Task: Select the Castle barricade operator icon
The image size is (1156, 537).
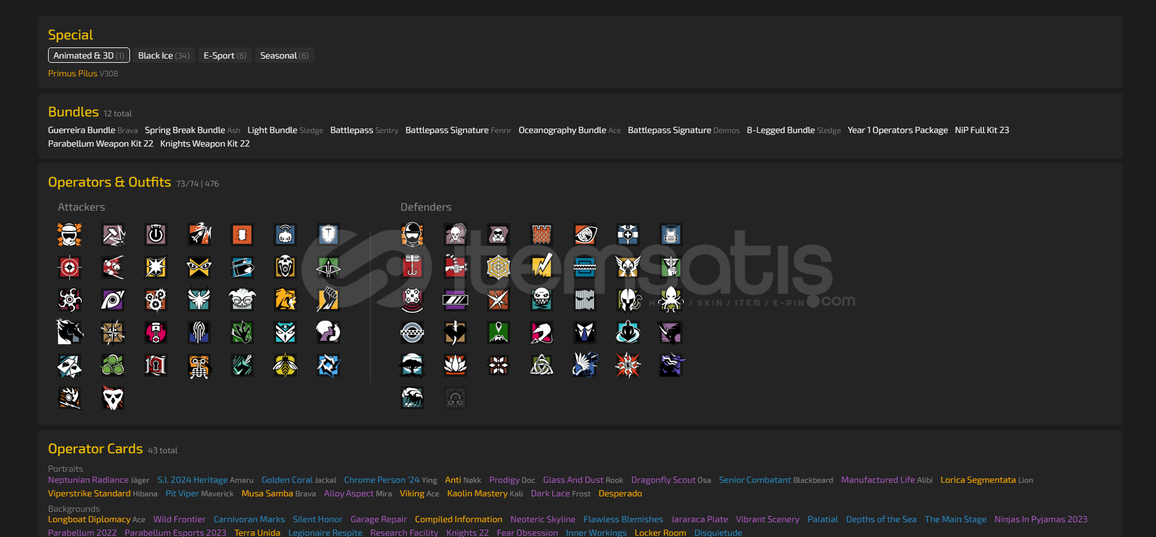Action: coord(542,235)
